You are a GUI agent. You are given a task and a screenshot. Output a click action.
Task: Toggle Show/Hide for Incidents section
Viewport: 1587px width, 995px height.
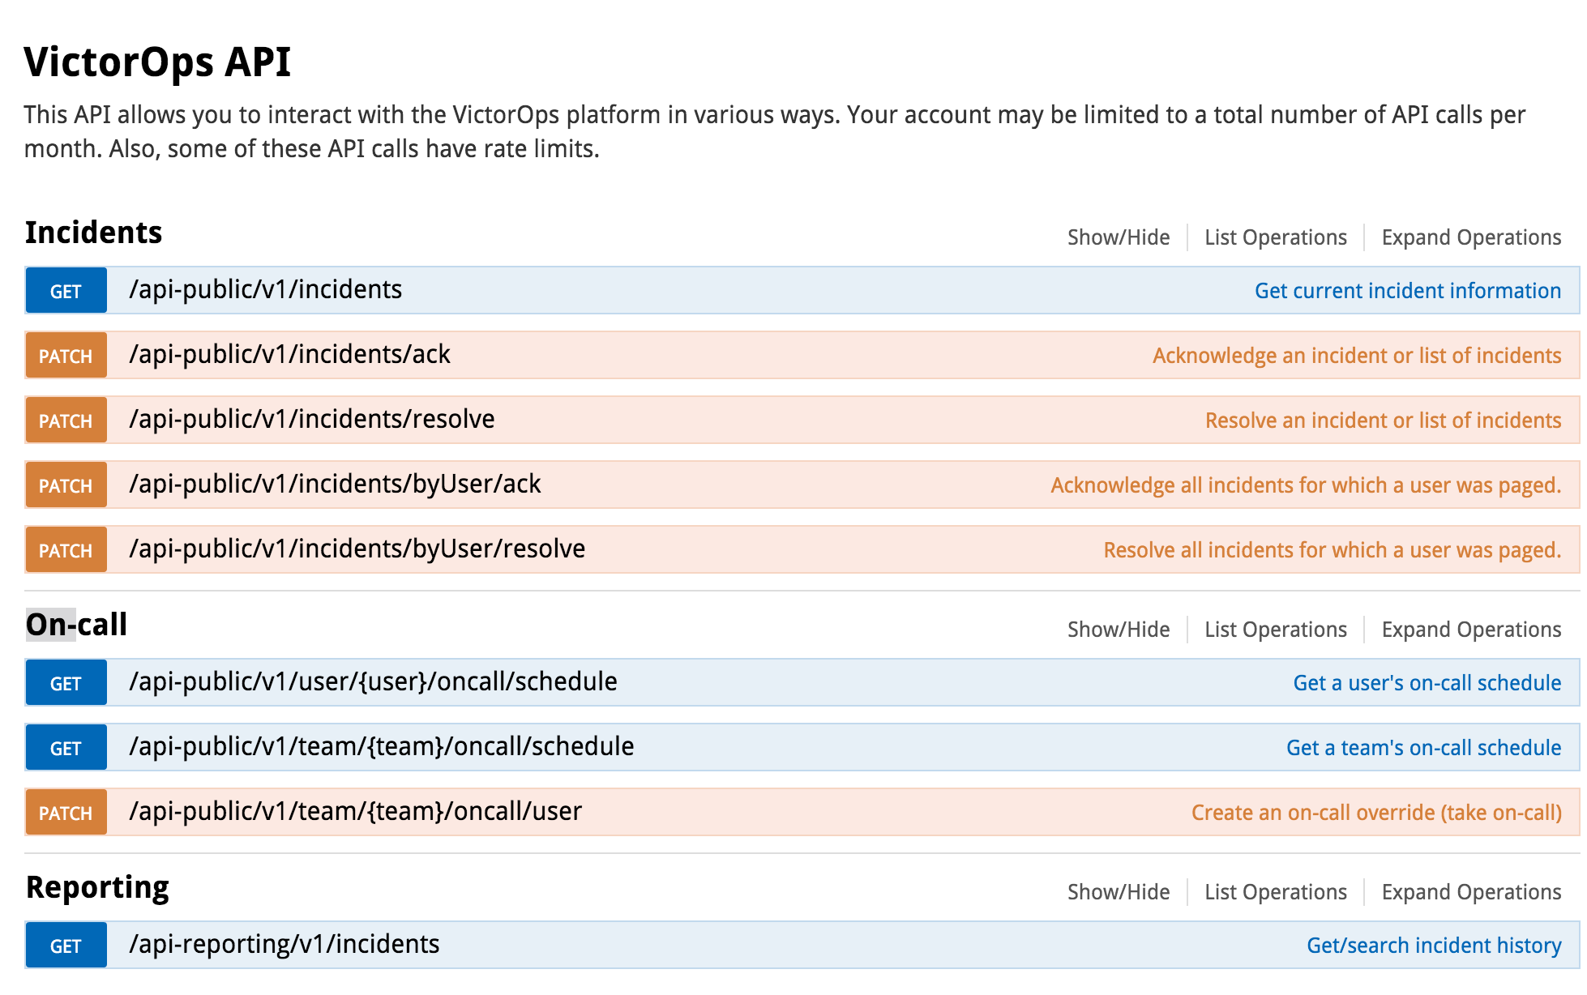coord(1119,237)
